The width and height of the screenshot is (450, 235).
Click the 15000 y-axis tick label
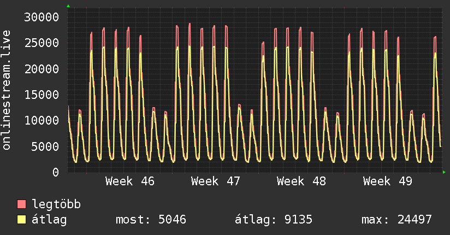[42, 95]
